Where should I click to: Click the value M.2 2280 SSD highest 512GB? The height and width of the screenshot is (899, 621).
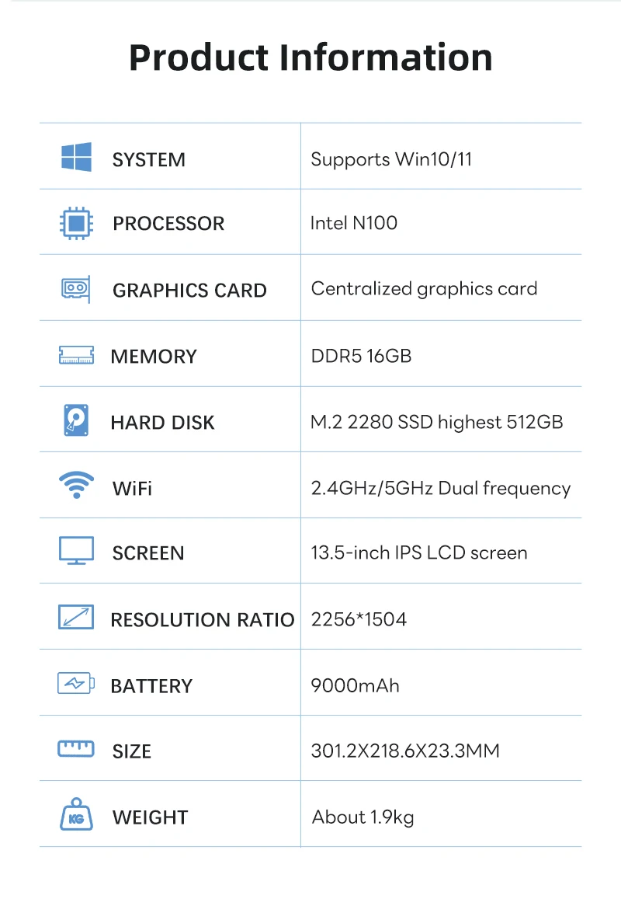(x=436, y=423)
